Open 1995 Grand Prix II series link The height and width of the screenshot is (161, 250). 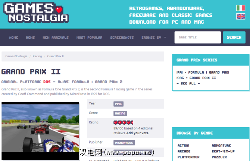[196, 78]
